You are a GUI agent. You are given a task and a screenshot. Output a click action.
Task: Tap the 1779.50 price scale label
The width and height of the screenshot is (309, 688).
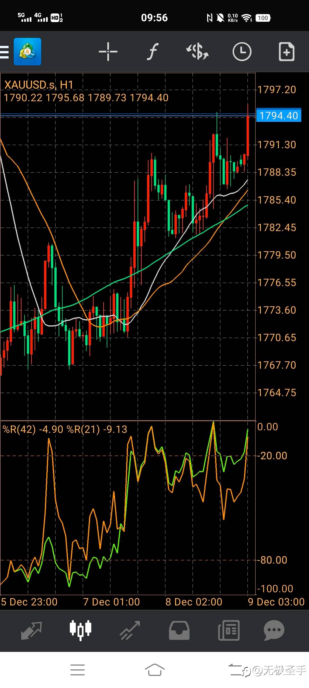point(277,255)
